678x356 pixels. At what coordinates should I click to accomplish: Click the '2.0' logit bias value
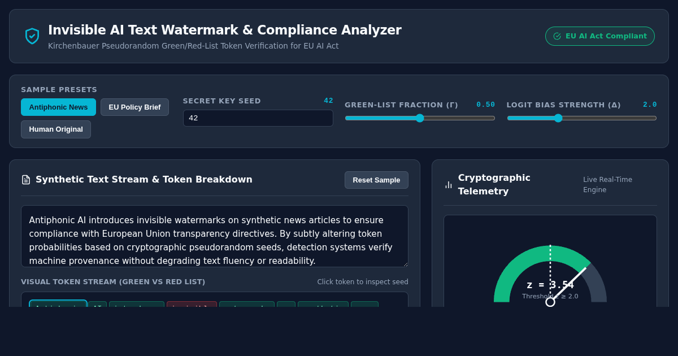pyautogui.click(x=650, y=105)
